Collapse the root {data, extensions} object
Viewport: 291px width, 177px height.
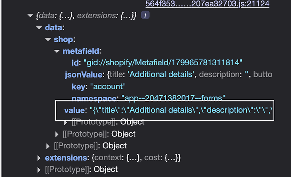(x=30, y=16)
